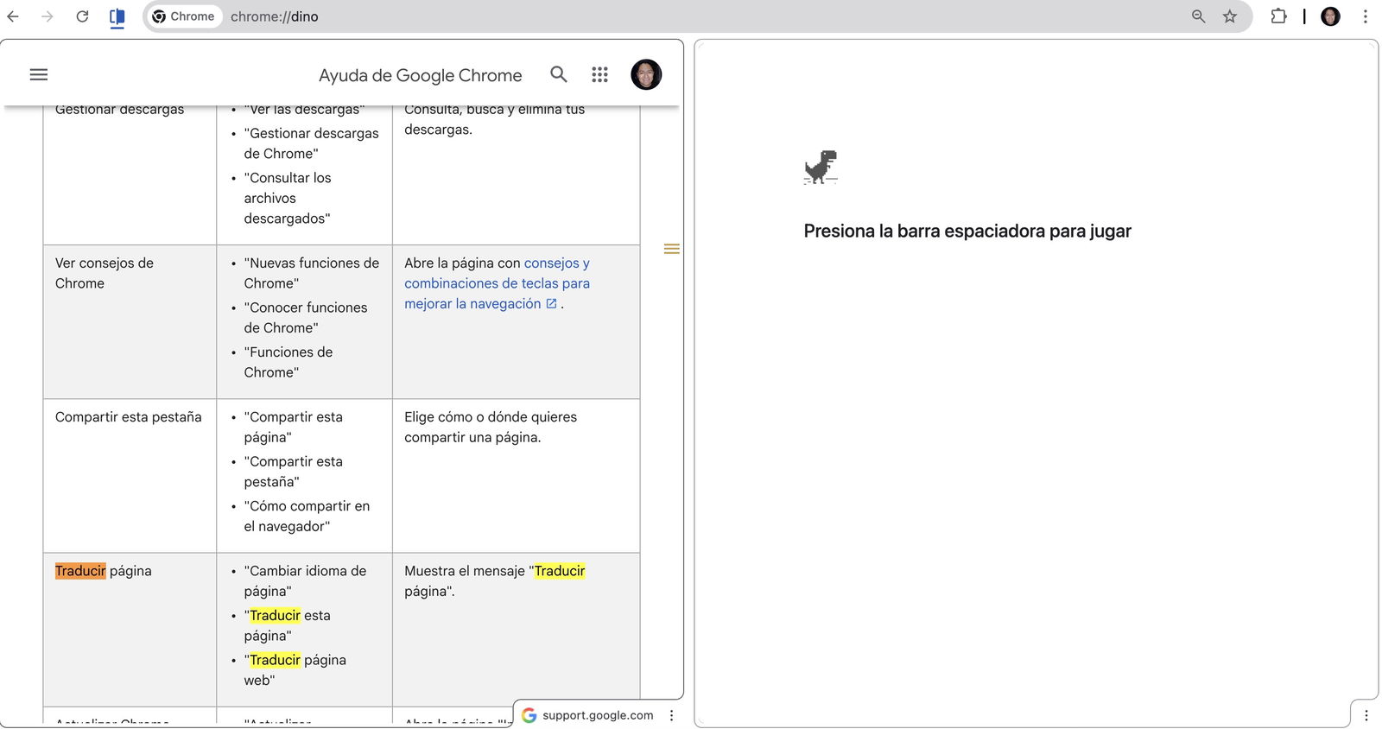Viewport: 1382px width, 729px height.
Task: Click the browser back arrow
Action: [13, 16]
